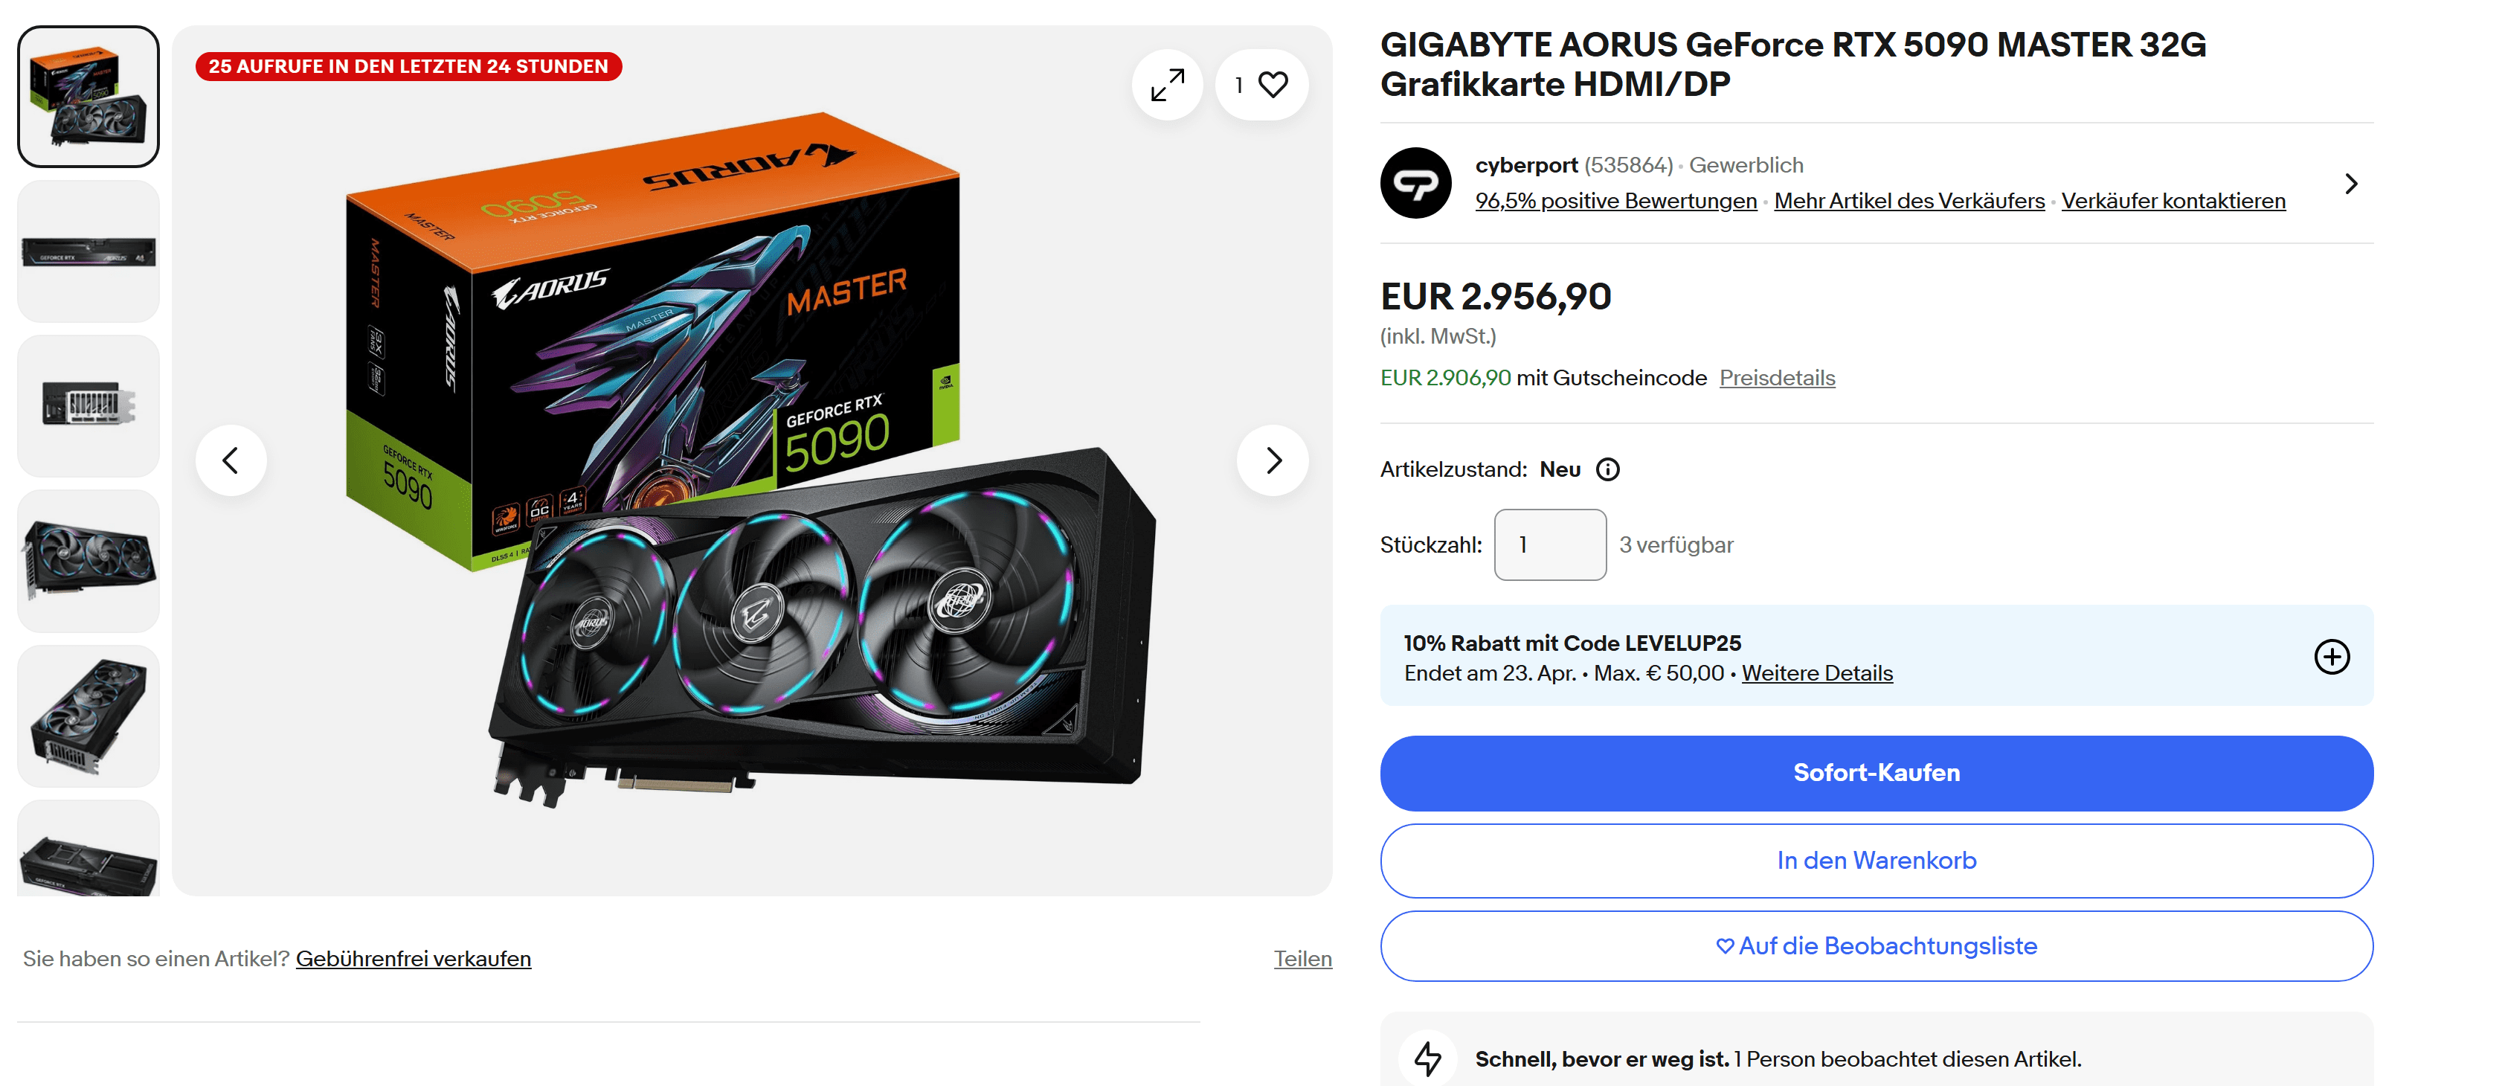The image size is (2505, 1086).
Task: Select the angled card thumbnail
Action: point(89,716)
